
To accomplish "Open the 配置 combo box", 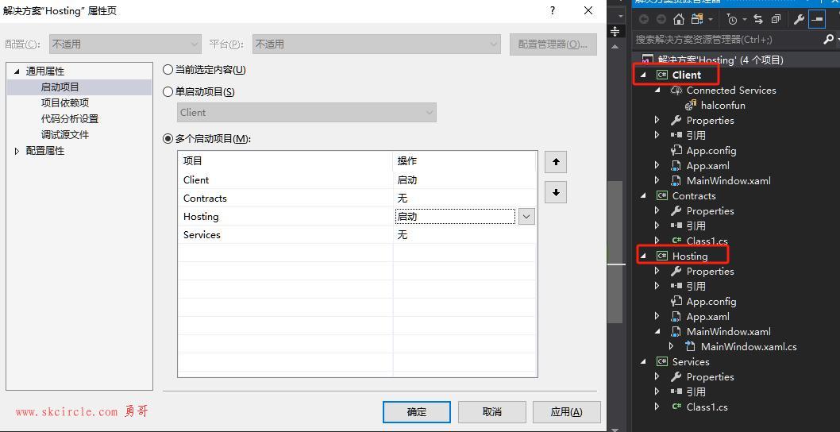I will point(125,44).
